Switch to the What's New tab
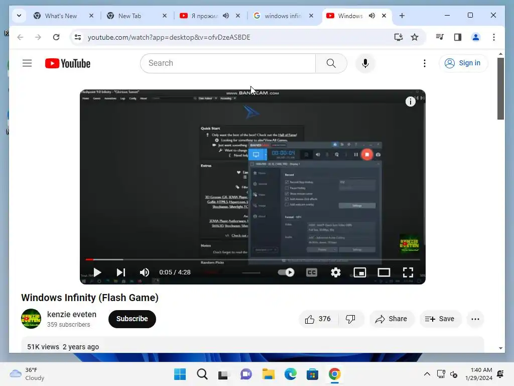The height and width of the screenshot is (386, 514). 61,16
